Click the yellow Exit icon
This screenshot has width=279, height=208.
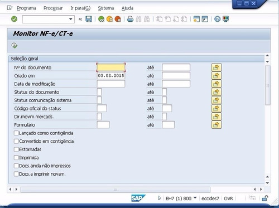(x=109, y=19)
